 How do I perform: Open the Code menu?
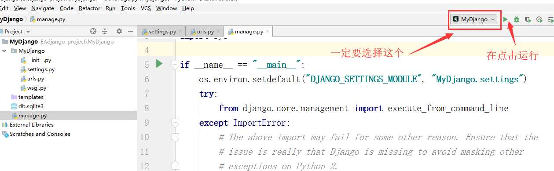click(x=67, y=8)
